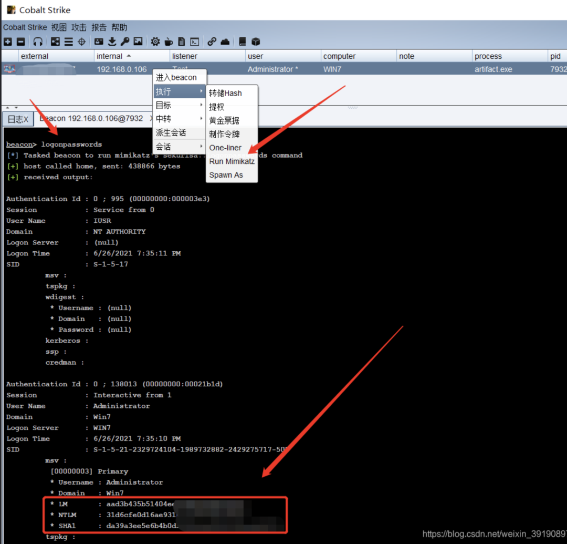Sort sessions by computer column header

pos(359,56)
